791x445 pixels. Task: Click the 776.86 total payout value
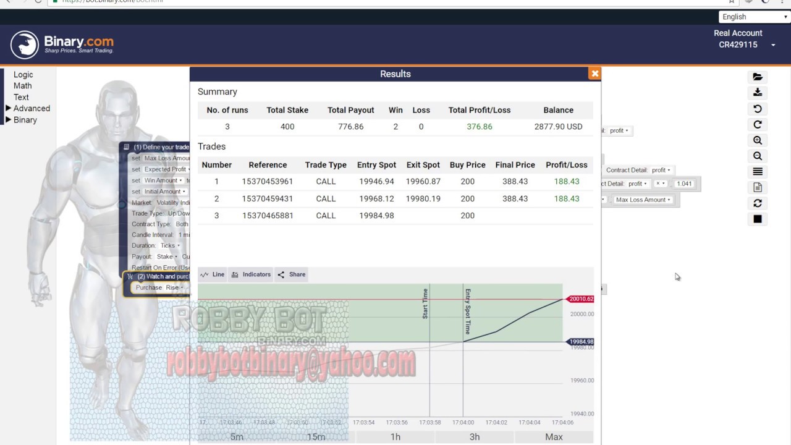click(351, 127)
